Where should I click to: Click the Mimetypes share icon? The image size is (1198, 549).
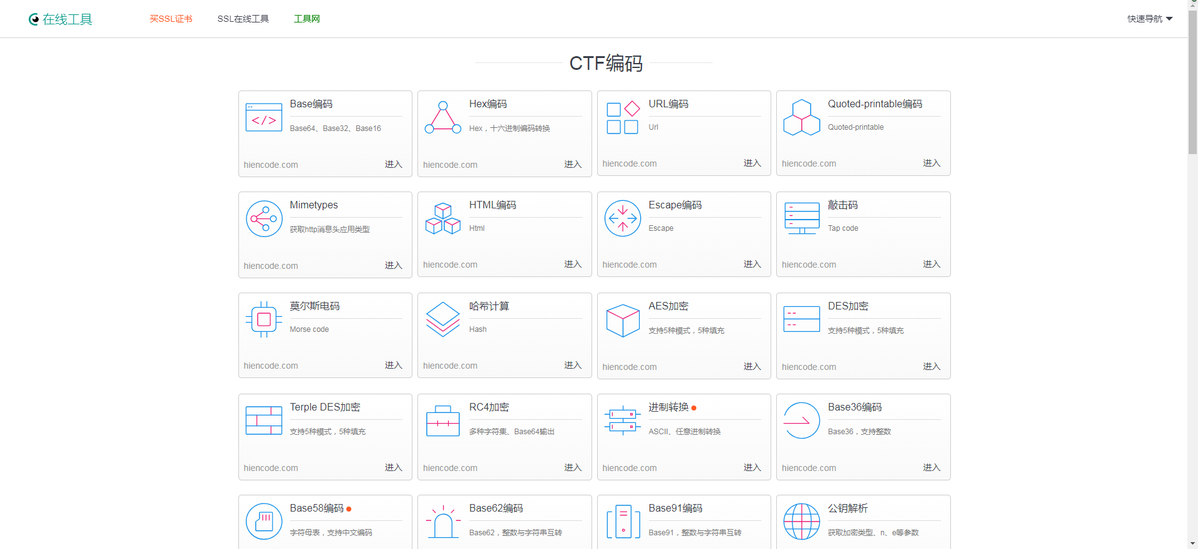[264, 218]
